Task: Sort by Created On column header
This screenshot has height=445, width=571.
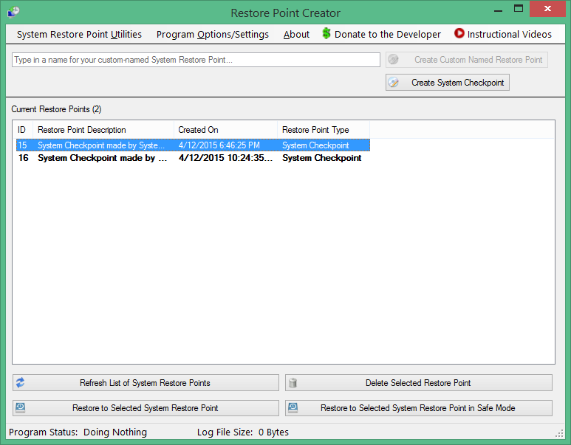Action: click(x=225, y=130)
